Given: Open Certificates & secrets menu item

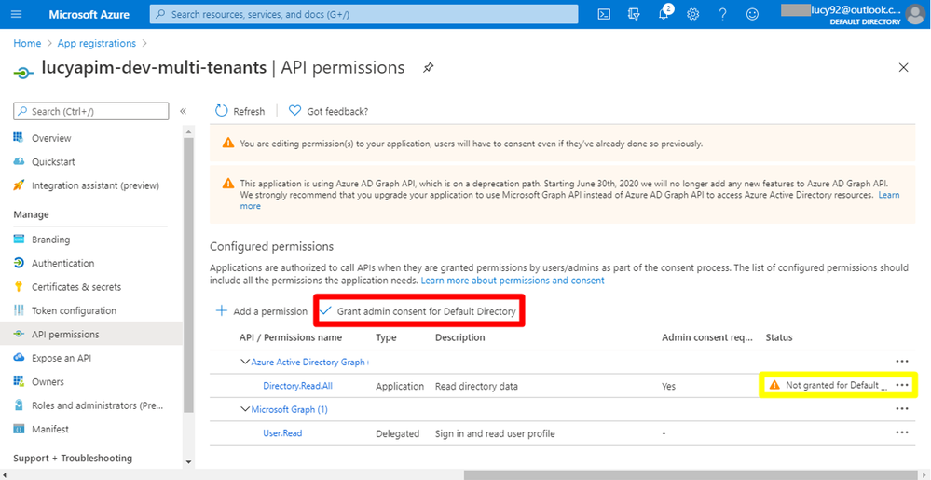Looking at the screenshot, I should (x=75, y=287).
